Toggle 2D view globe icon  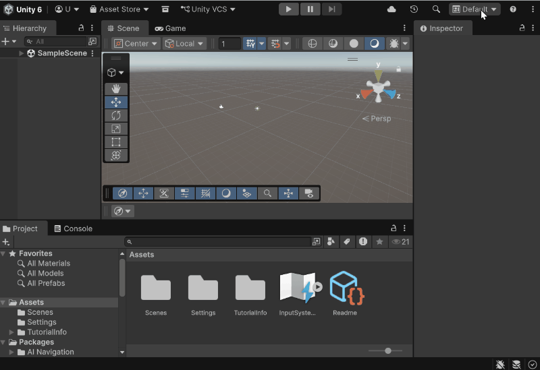click(x=312, y=44)
